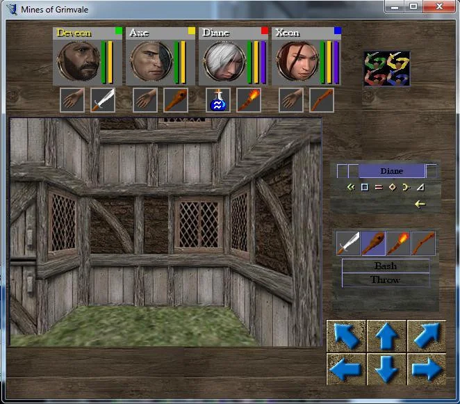Click the diamond spell rune
Screen dimensions: 460x404
393,187
